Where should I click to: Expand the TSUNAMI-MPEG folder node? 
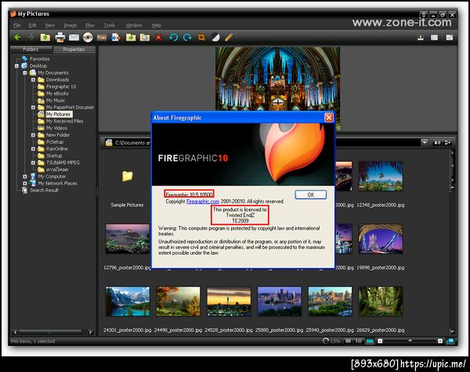[x=33, y=163]
